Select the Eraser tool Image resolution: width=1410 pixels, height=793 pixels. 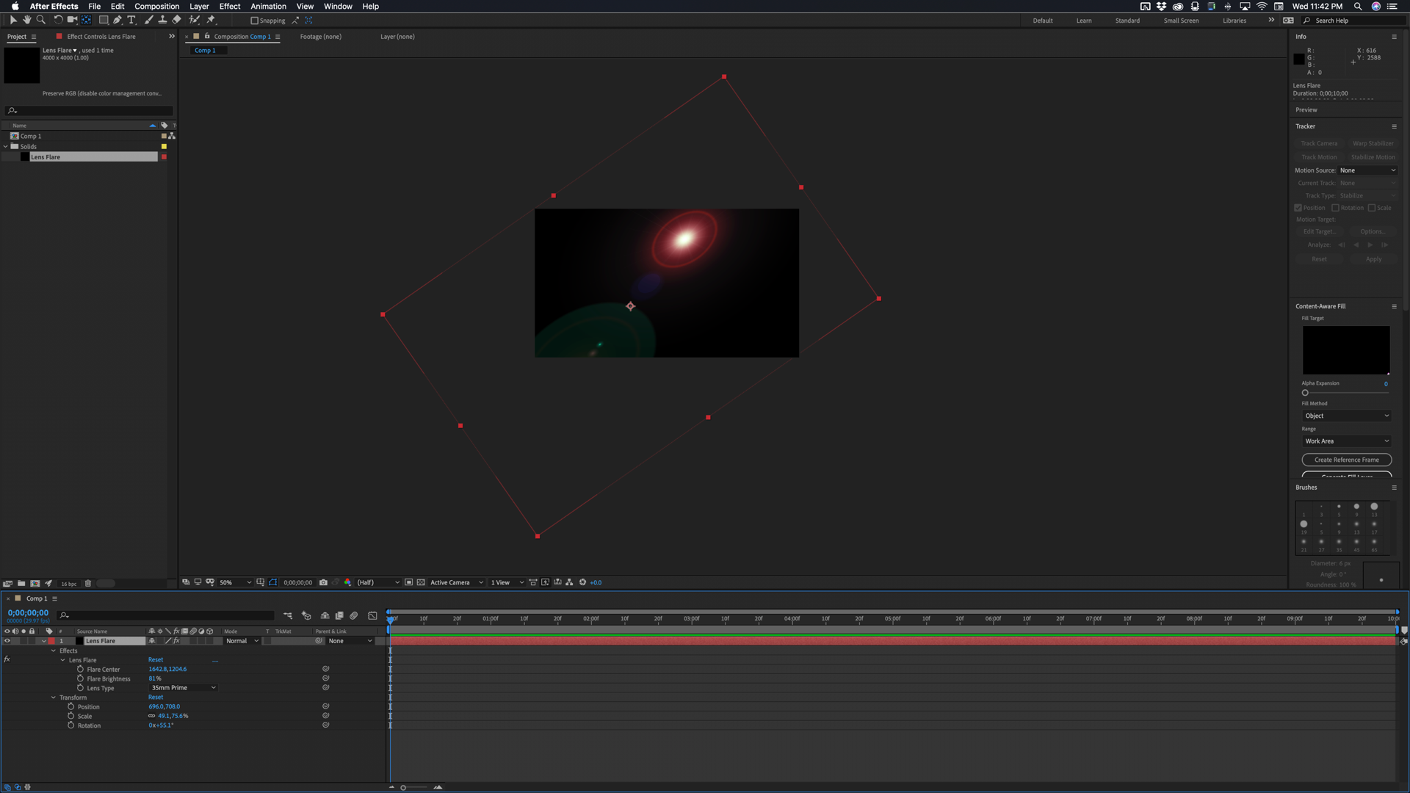click(177, 20)
